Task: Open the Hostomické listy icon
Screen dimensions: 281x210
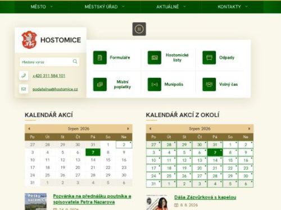Action: pos(155,58)
